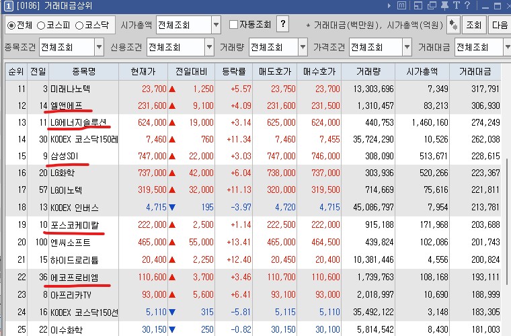This screenshot has height=336, width=511.
Task: Select stock row 엔씨소프트
Action: (x=253, y=242)
